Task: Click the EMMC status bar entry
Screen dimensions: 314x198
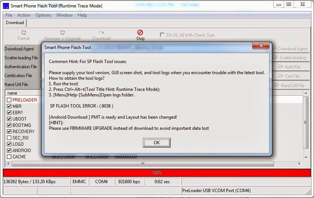Action: coord(79,182)
